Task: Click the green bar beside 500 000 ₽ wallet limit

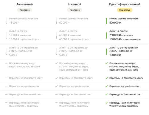Action: [x=106, y=21]
